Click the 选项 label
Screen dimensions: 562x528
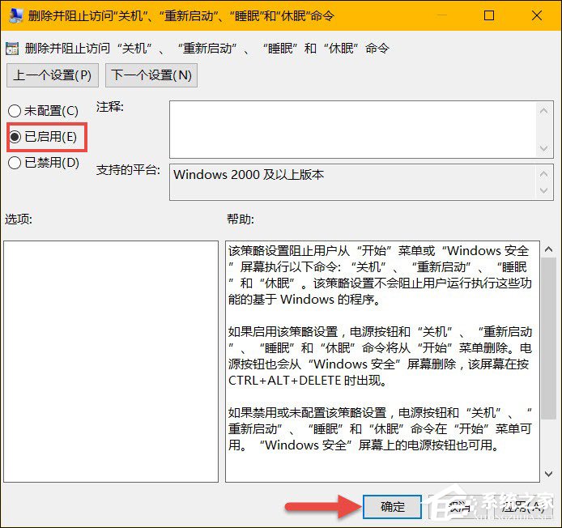pyautogui.click(x=19, y=219)
